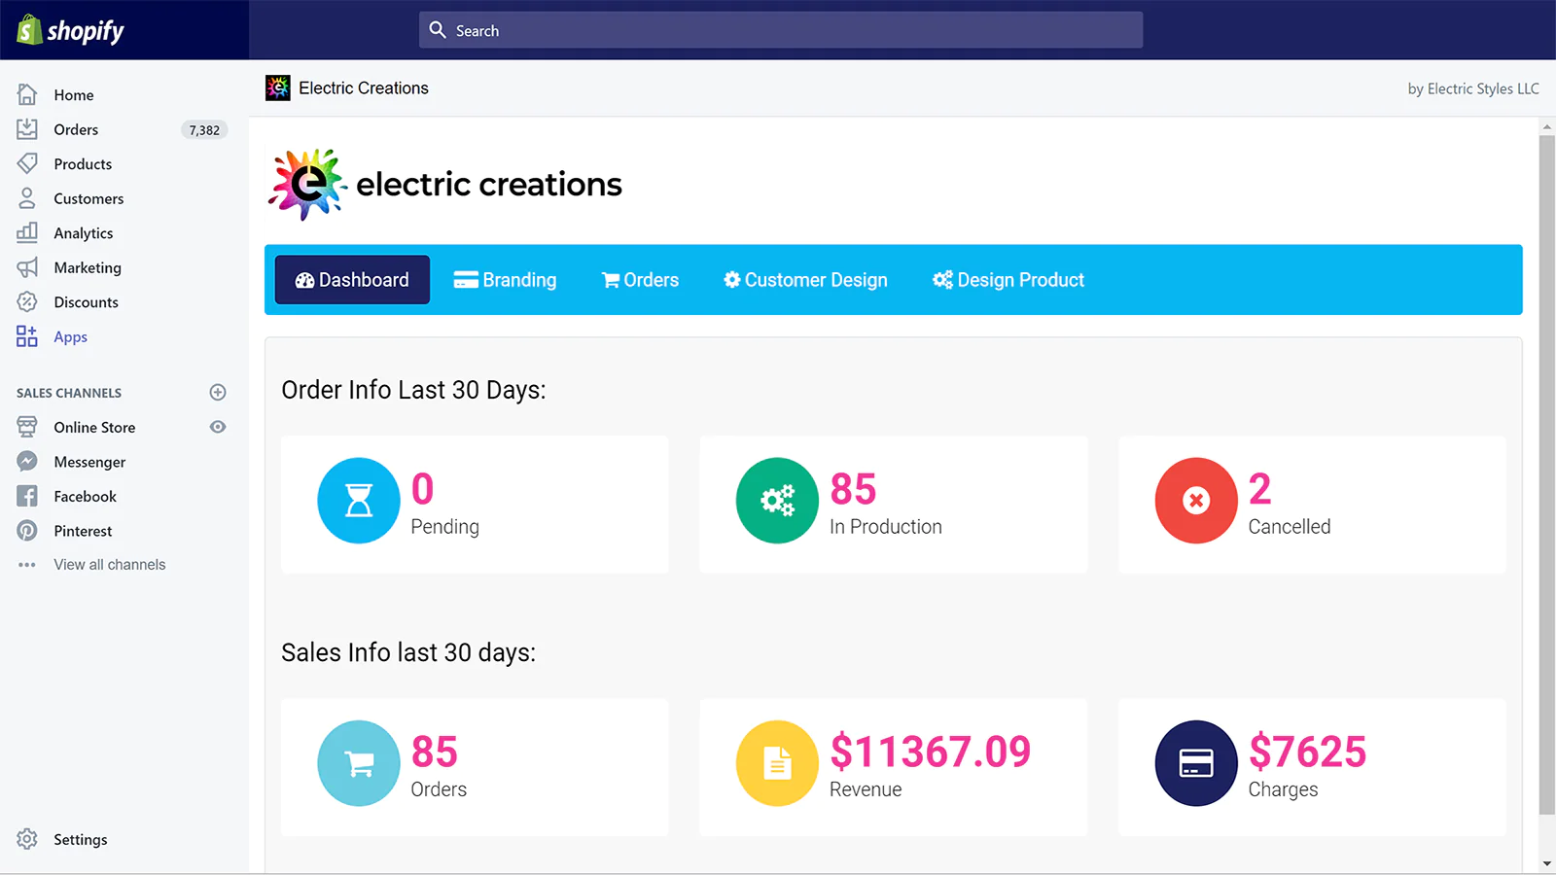Add a sales channel with plus button
The image size is (1556, 875).
coord(218,392)
